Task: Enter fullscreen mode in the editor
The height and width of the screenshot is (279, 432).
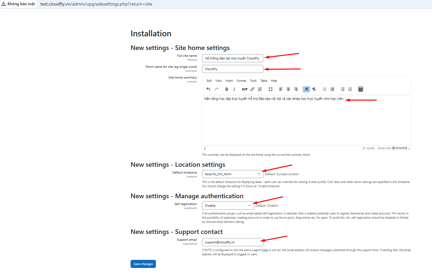Action: click(x=271, y=89)
